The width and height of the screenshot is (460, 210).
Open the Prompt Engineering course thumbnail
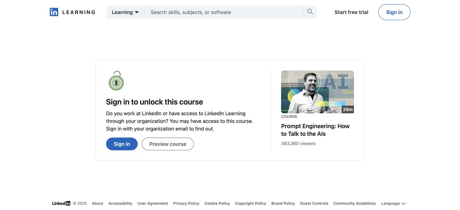pos(317,92)
